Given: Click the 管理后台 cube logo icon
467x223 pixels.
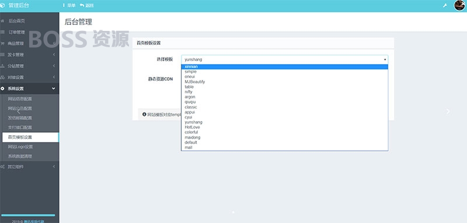Looking at the screenshot, I should coord(3,5).
